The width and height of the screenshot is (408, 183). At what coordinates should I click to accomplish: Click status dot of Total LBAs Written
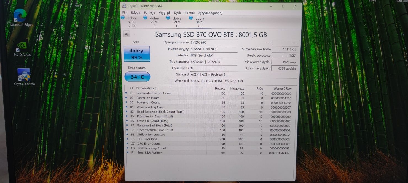tap(128, 152)
